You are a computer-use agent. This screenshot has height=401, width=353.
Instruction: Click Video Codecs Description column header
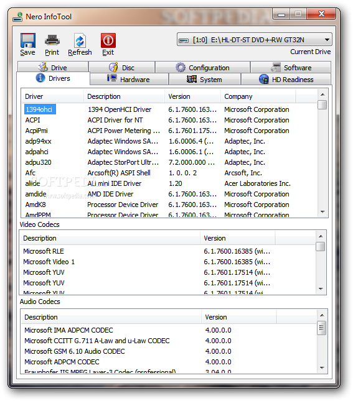110,238
